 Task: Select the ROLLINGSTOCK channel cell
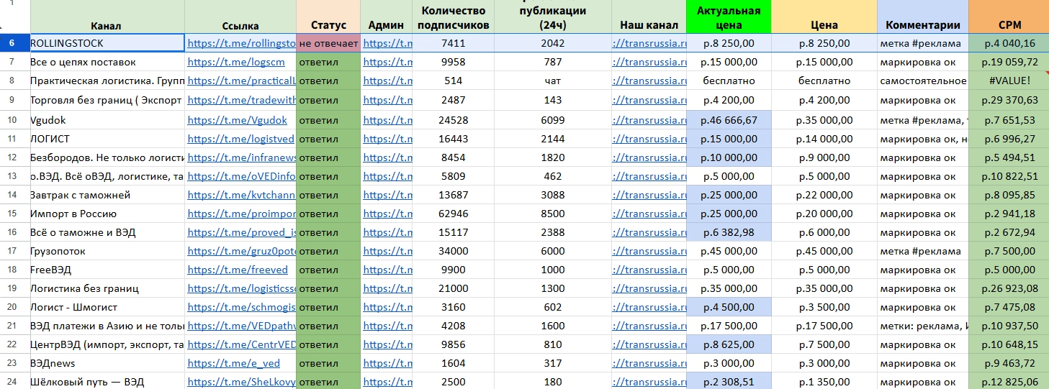(x=107, y=43)
